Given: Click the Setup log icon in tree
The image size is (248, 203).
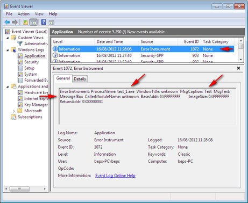Looking at the screenshot, I should (x=20, y=68).
